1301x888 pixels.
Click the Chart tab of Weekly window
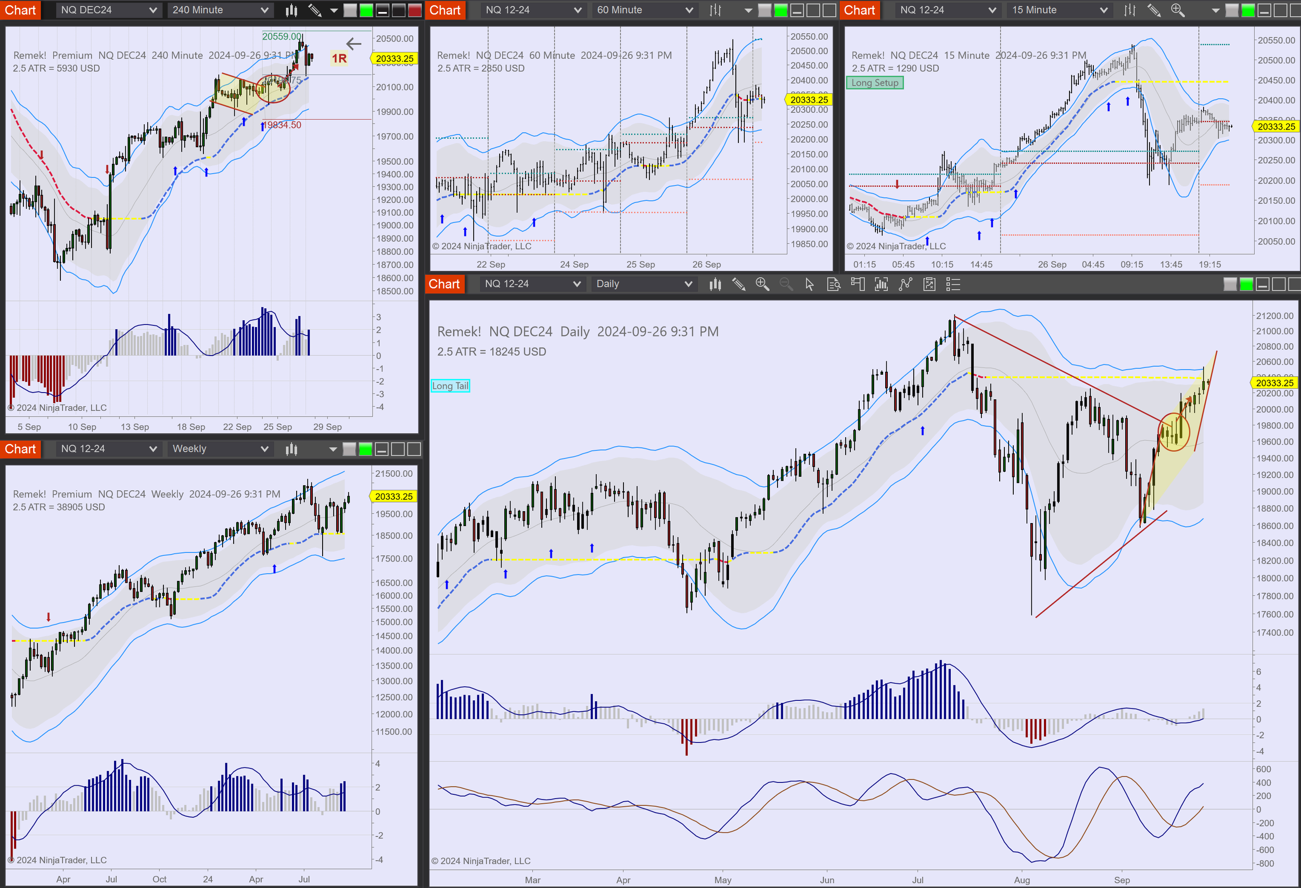pos(20,449)
